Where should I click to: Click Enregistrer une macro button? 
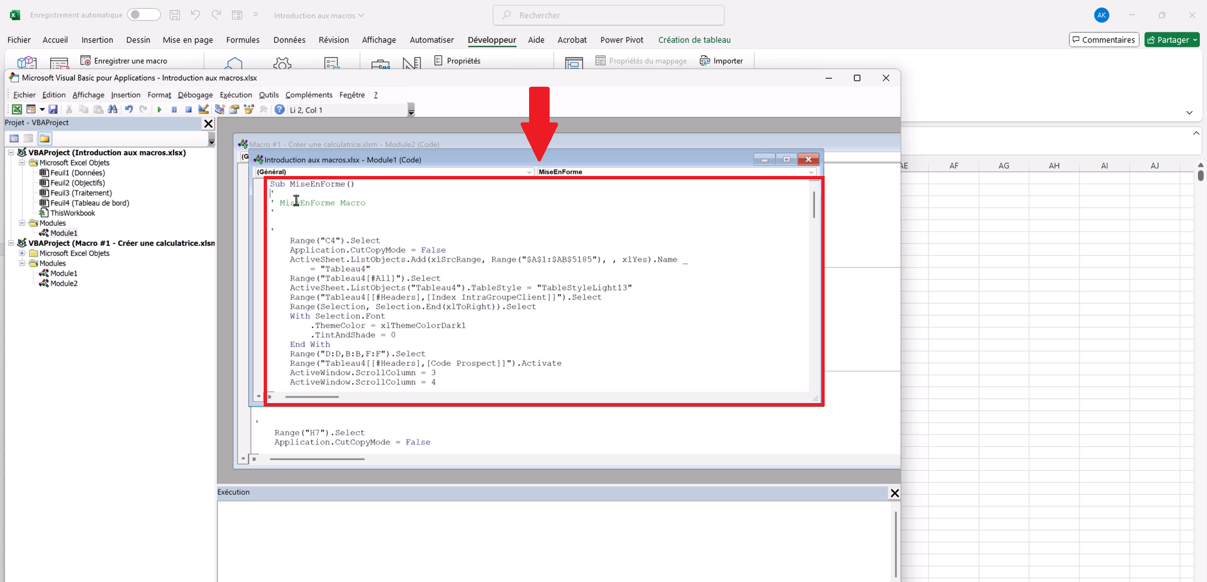click(124, 61)
